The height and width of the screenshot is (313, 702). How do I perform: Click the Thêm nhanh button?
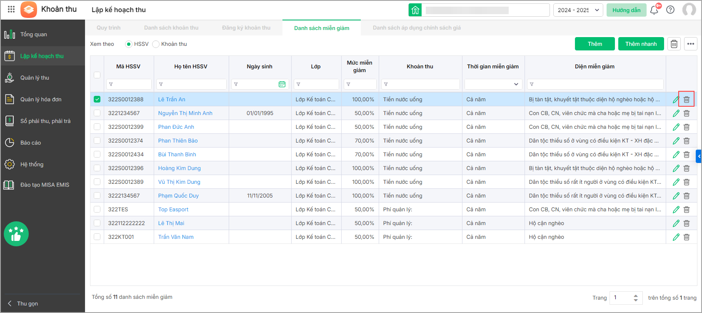(x=641, y=44)
